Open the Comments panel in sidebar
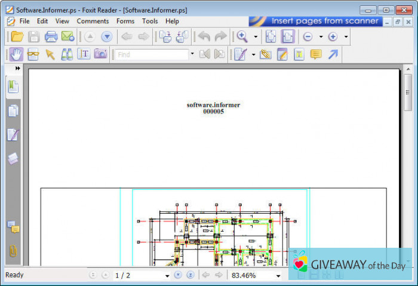This screenshot has width=418, height=286. coord(13,226)
